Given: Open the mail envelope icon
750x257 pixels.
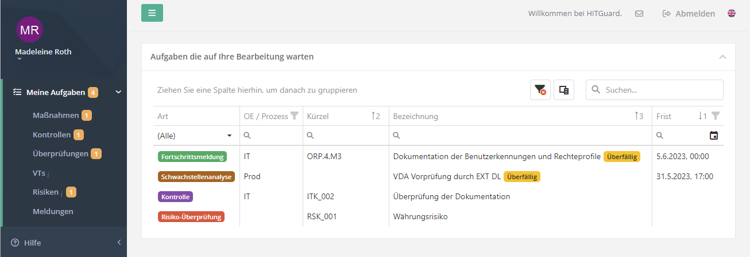Looking at the screenshot, I should [x=639, y=14].
